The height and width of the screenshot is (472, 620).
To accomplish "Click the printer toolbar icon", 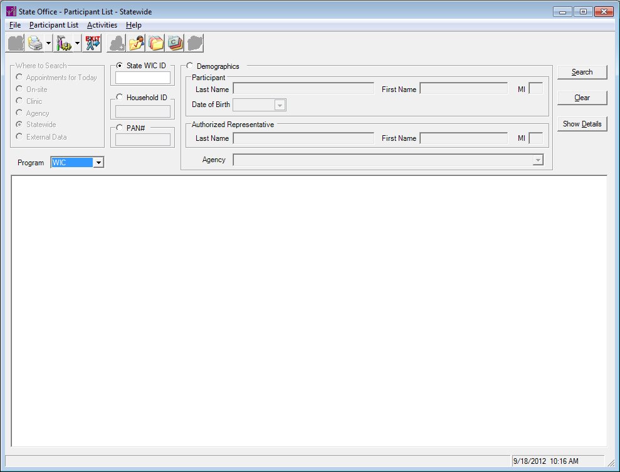I will point(35,43).
